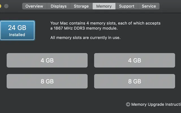The width and height of the screenshot is (181, 113).
Task: Click the "Your Mac contains 4 memory slots" text
Action: click(x=105, y=23)
